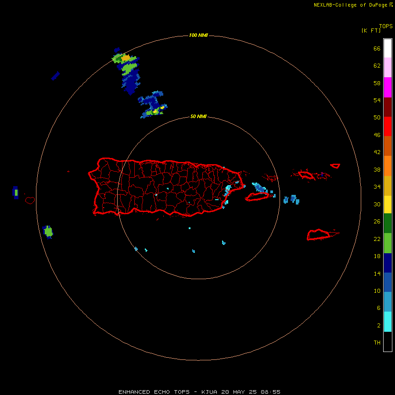Click the light green legend swatch
Screen dimensions: 395x395
click(388, 243)
